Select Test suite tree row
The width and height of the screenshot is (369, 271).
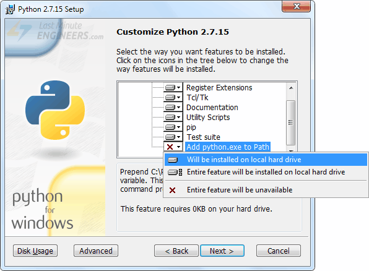[x=203, y=137]
